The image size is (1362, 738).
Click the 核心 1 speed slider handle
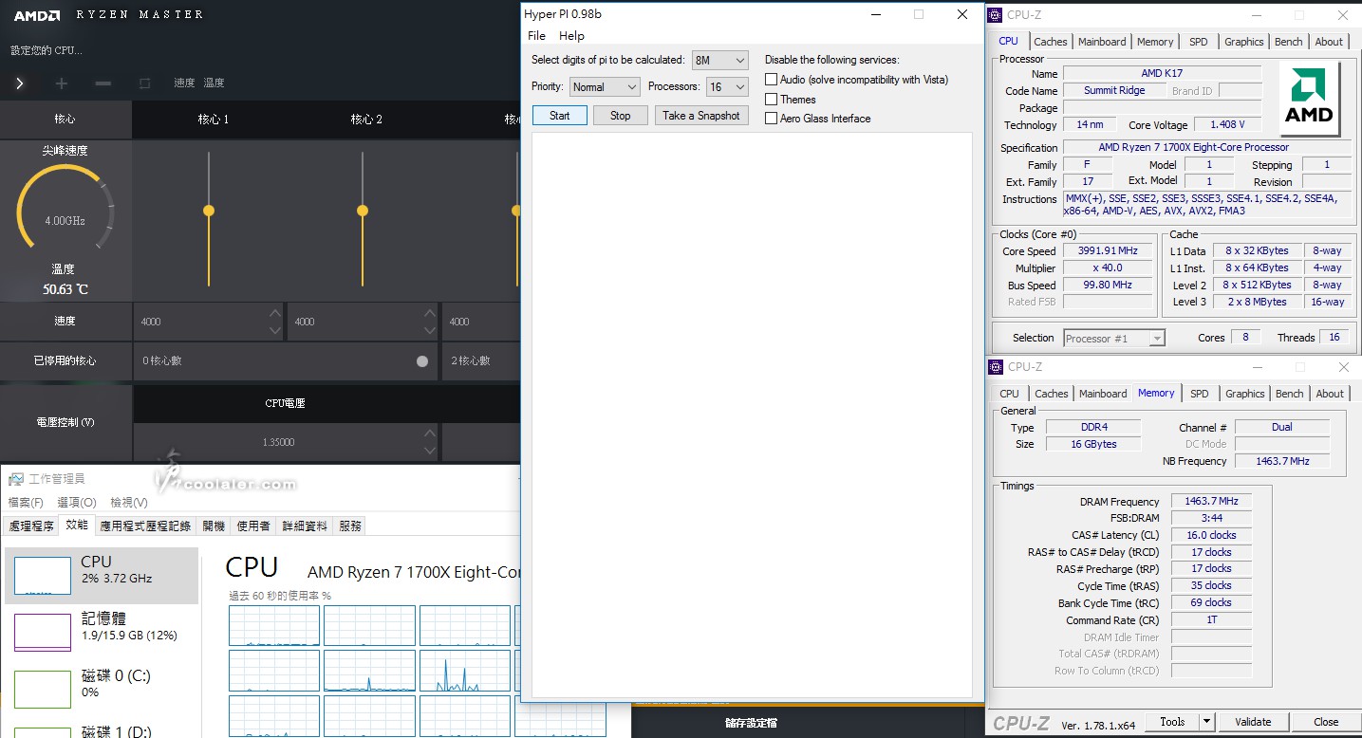point(209,211)
